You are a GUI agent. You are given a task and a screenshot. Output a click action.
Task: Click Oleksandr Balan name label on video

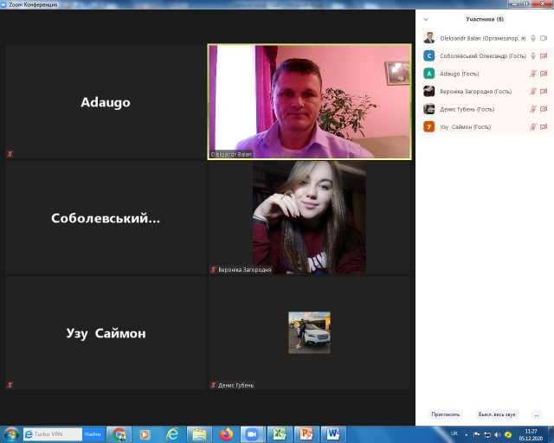[231, 154]
